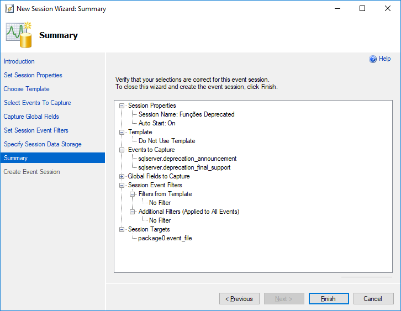This screenshot has width=401, height=311.
Task: Select the sqlserver.deprecation_announcement item
Action: [x=187, y=159]
